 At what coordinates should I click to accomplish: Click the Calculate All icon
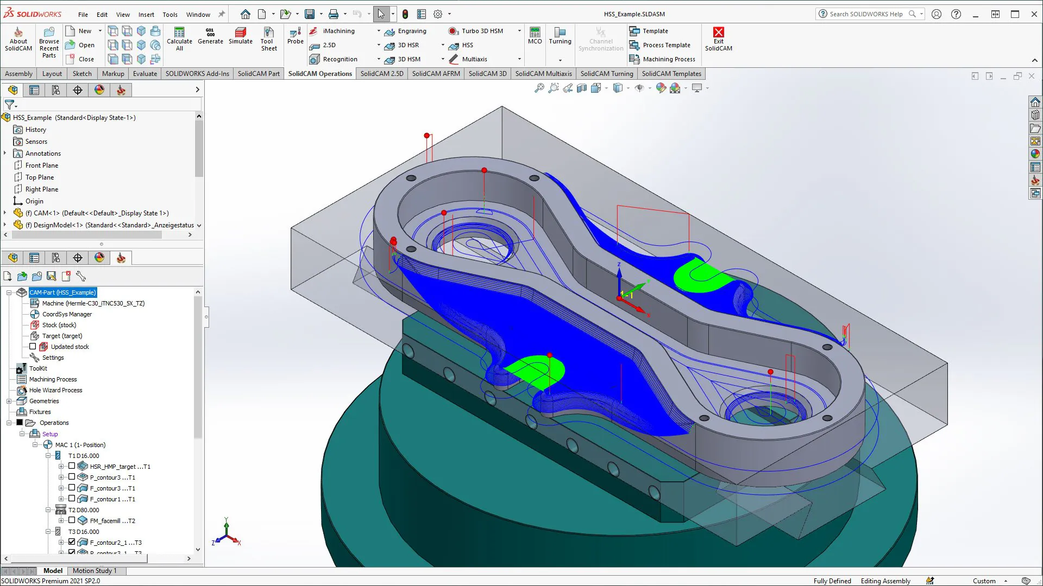click(179, 33)
